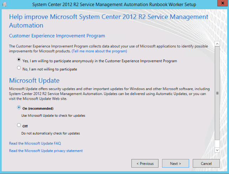Read the Microsoft Update FAQ
This screenshot has width=229, height=174.
35,143
